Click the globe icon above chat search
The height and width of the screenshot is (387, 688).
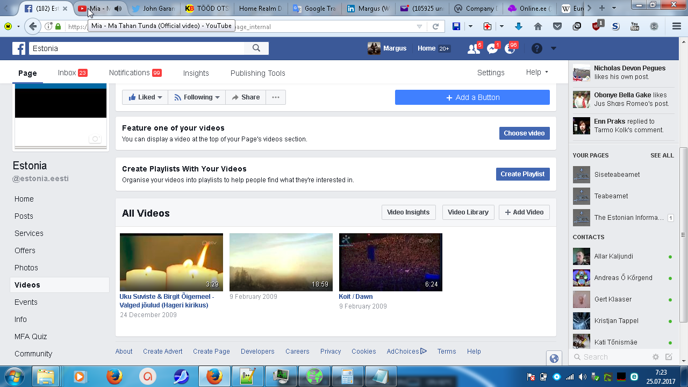pos(554,359)
